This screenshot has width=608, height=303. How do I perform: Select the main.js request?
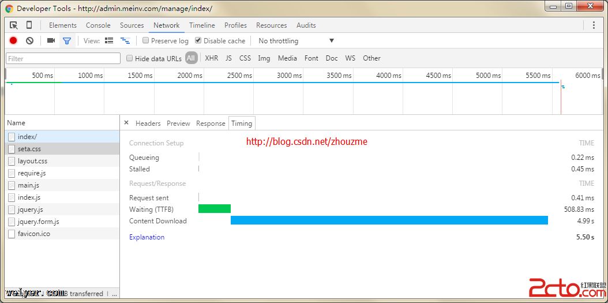[62, 185]
